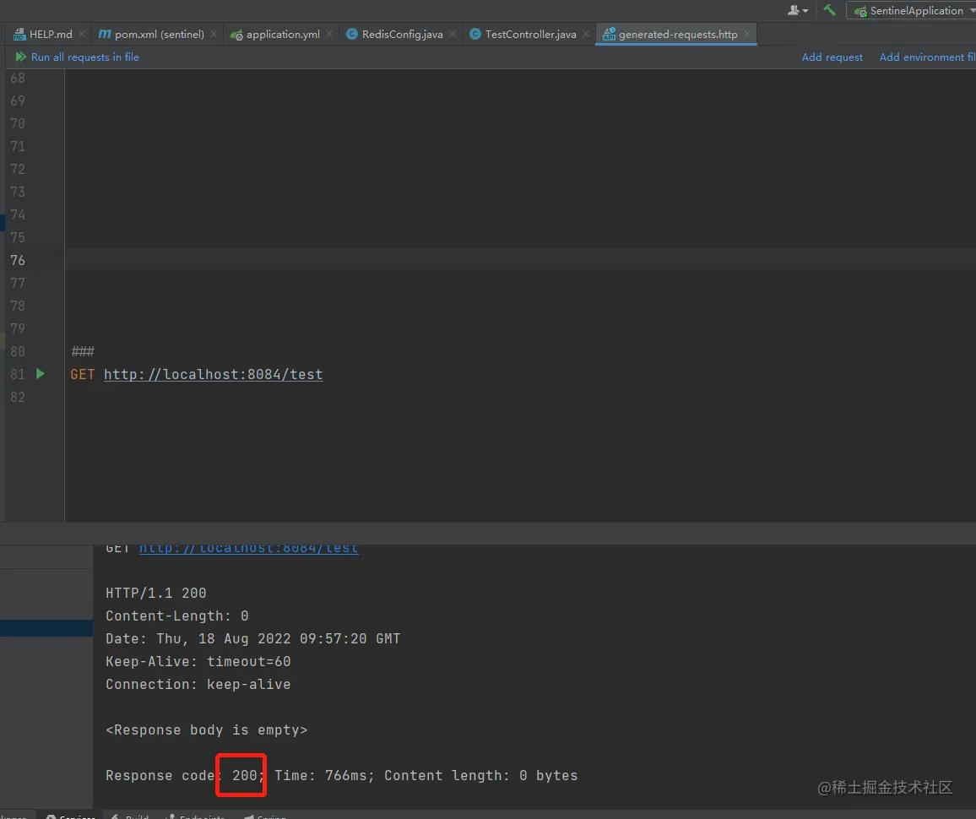The width and height of the screenshot is (976, 819).
Task: Click the Add environment file link
Action: tap(927, 57)
